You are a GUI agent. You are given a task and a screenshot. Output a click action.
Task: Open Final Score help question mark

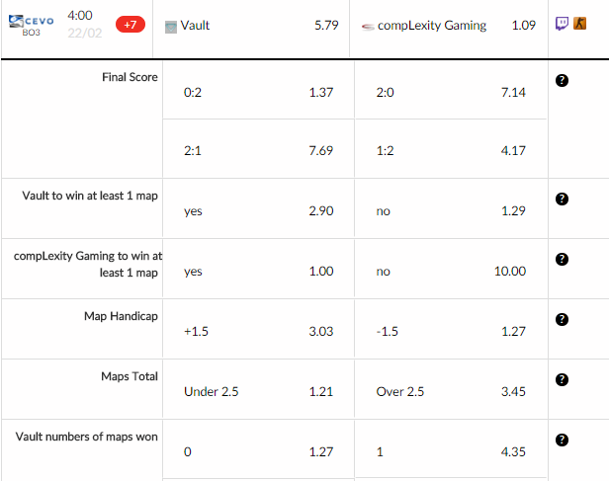(x=562, y=80)
